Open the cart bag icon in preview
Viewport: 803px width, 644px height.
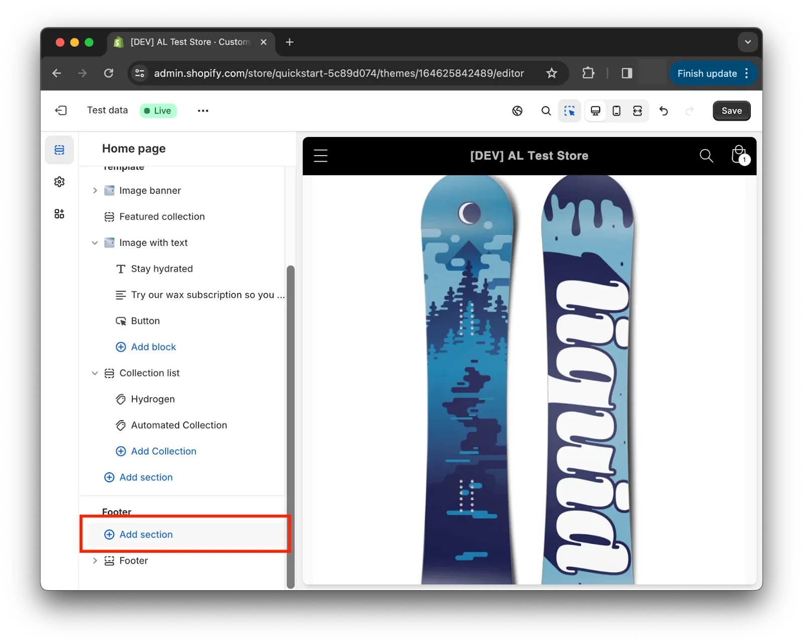(x=739, y=156)
